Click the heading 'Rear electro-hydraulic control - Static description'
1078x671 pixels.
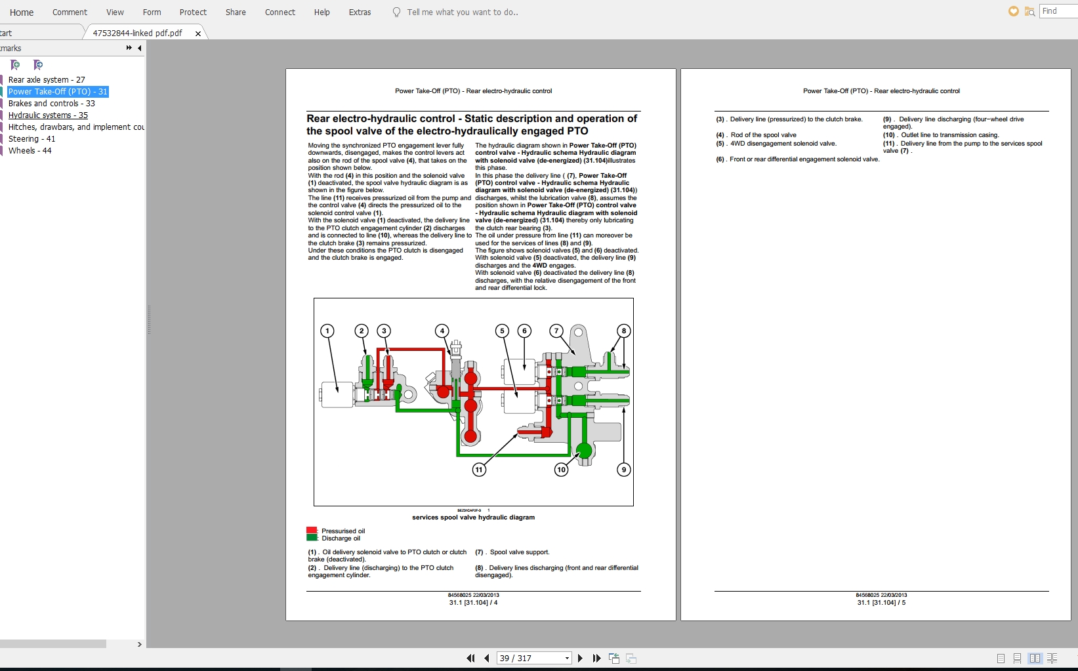(x=472, y=125)
